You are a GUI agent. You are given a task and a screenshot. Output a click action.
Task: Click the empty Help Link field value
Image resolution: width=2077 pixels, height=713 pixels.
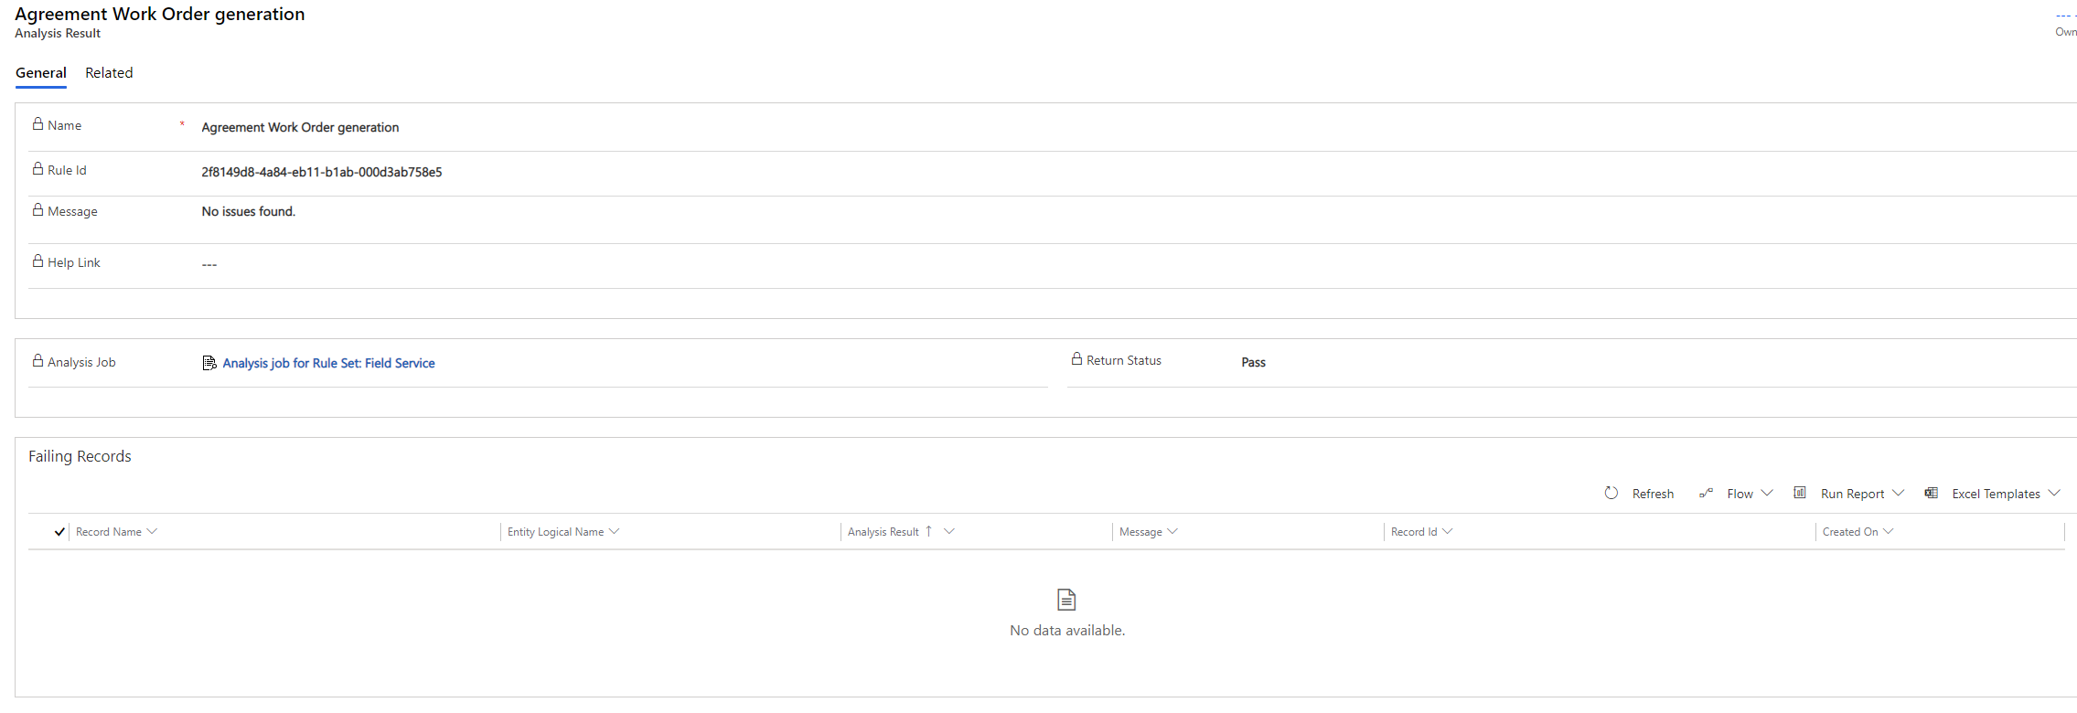(209, 264)
